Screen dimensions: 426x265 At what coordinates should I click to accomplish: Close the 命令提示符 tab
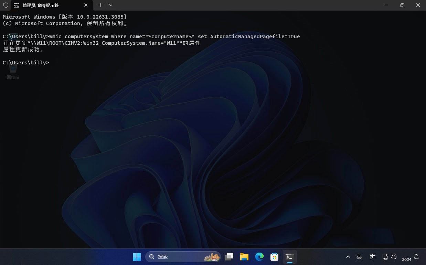coord(86,5)
